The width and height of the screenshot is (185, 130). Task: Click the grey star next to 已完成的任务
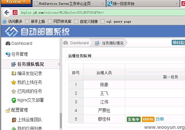click(14, 91)
